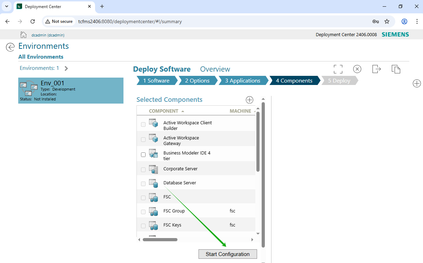This screenshot has width=423, height=263.
Task: Click the Not secure site indicator
Action: pos(59,21)
